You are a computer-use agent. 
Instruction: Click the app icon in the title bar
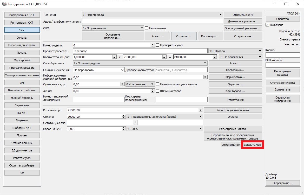coord(4,4)
